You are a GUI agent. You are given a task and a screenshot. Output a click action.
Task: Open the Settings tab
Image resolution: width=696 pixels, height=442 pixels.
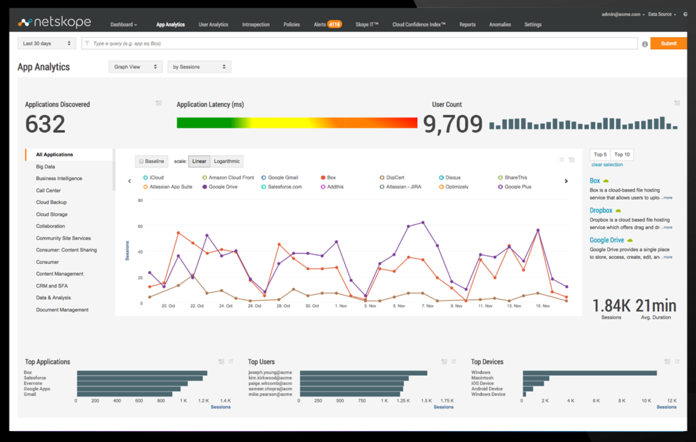point(533,25)
